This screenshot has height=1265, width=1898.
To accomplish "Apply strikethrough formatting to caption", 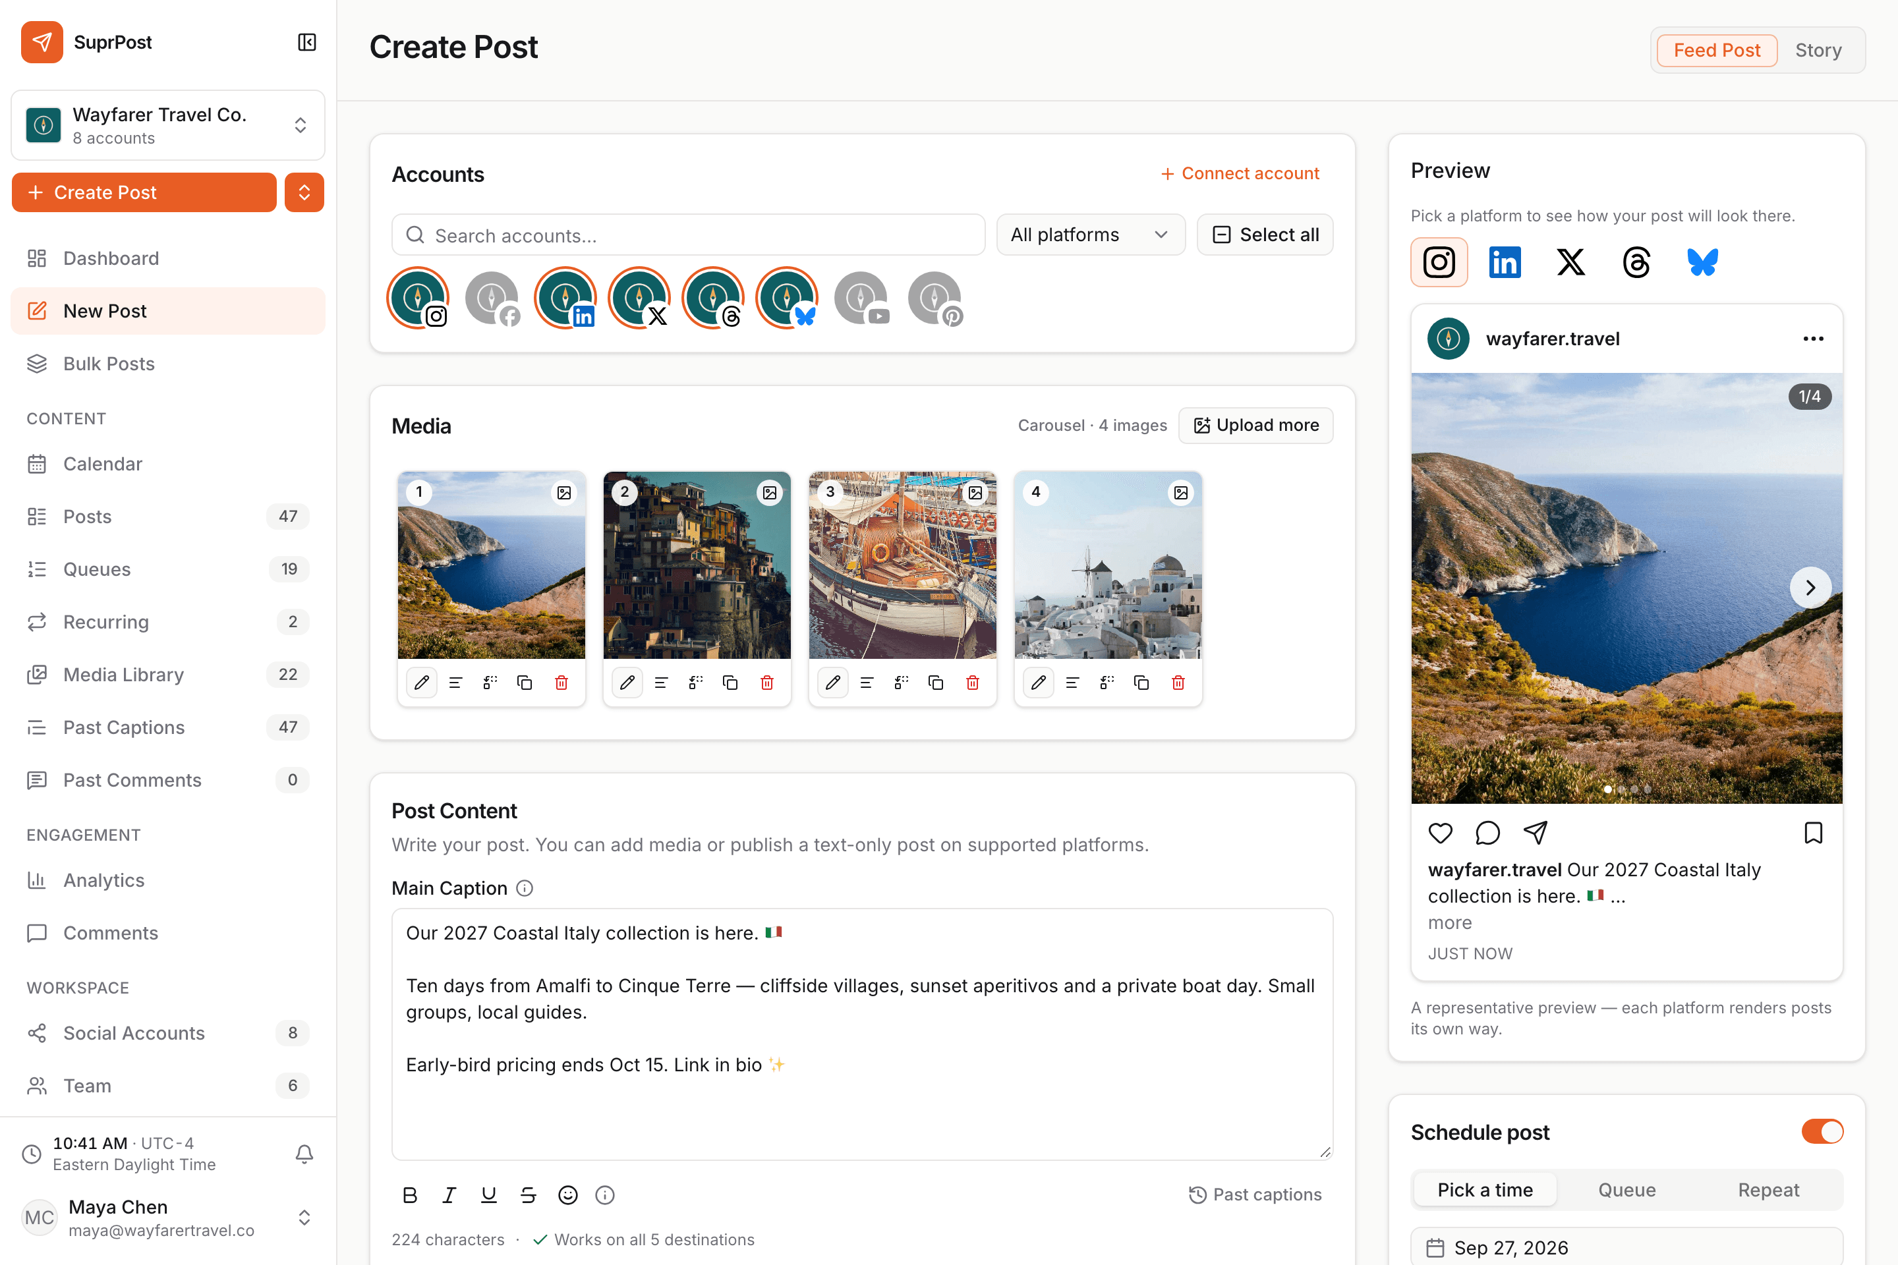I will point(529,1195).
